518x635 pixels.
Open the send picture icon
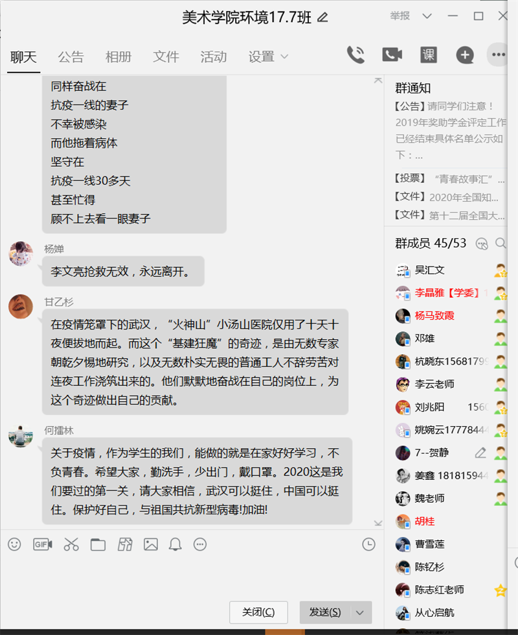[151, 544]
